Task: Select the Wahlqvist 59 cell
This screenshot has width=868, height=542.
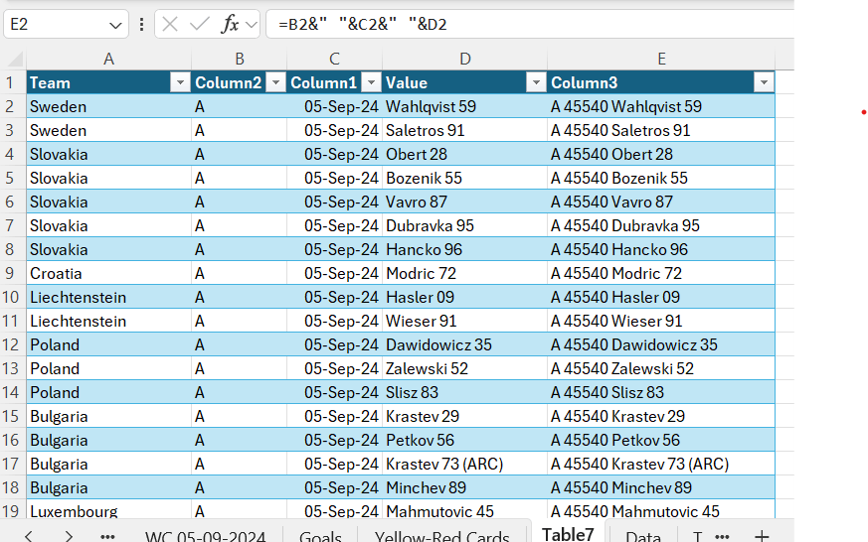Action: tap(464, 106)
